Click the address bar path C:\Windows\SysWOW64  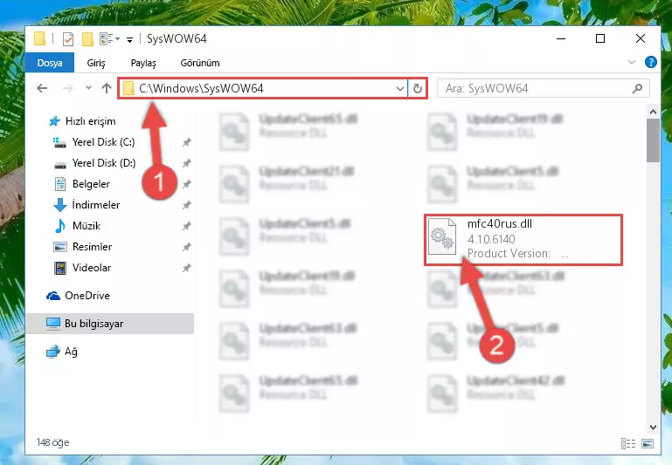point(201,88)
